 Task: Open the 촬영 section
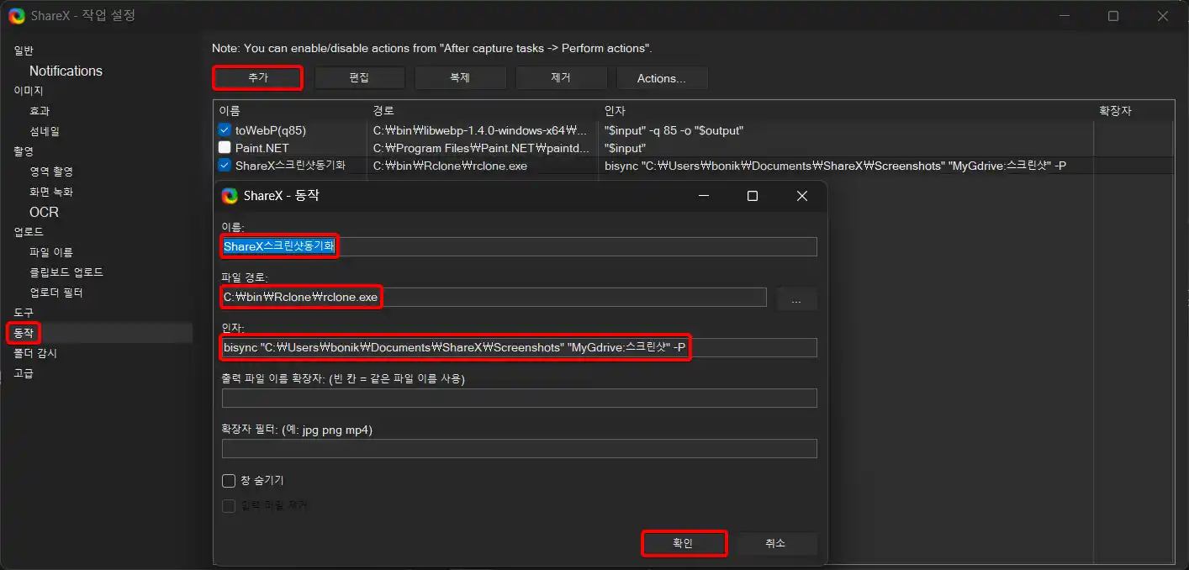click(24, 151)
